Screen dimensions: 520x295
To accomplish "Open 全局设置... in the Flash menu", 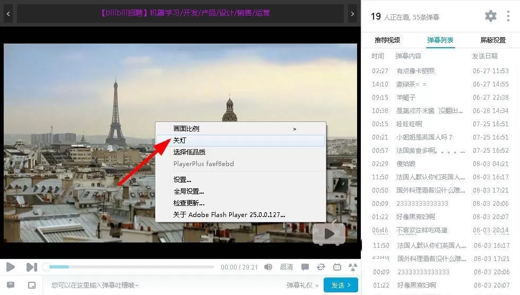I will point(241,191).
